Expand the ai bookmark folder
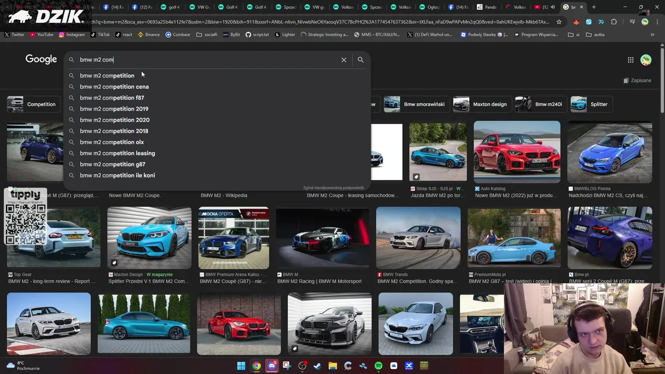 574,35
